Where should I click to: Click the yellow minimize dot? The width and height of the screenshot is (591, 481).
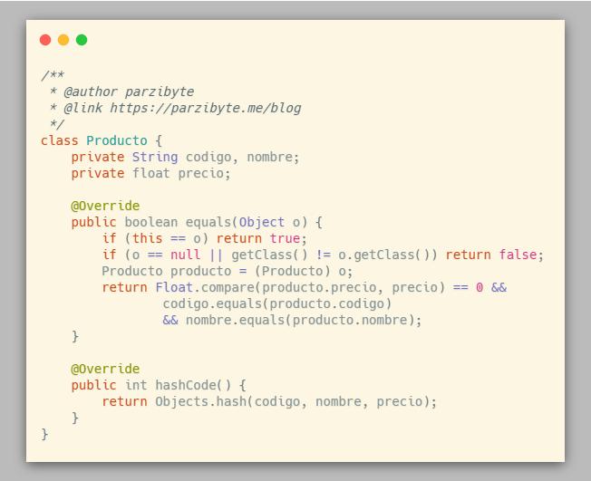[x=63, y=40]
